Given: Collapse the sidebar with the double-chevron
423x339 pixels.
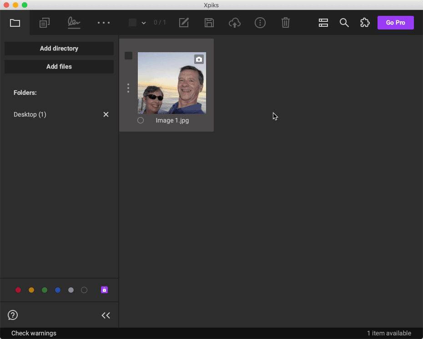Looking at the screenshot, I should pos(106,315).
